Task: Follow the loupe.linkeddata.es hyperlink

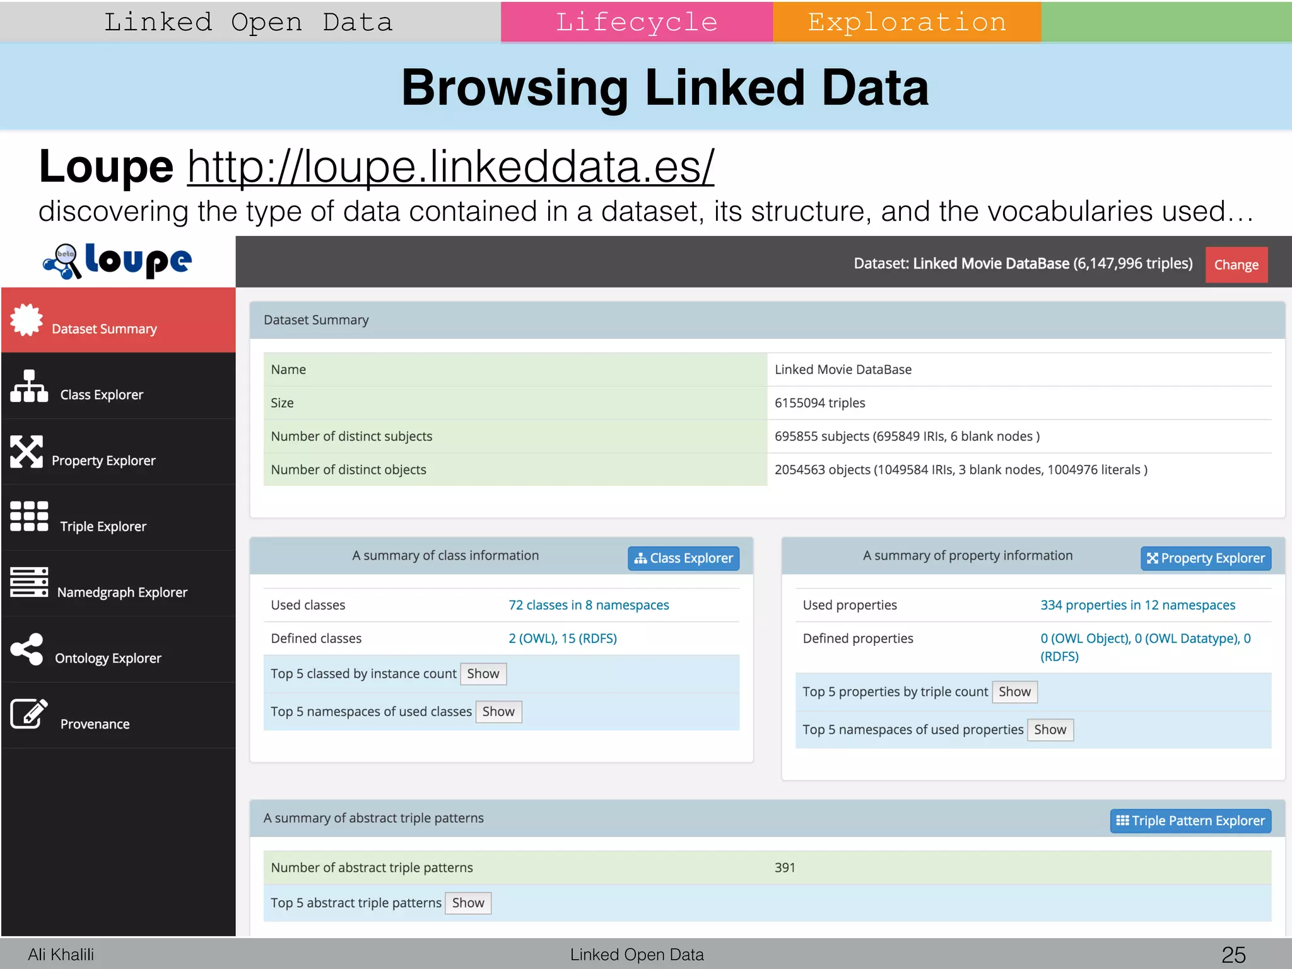Action: click(x=450, y=167)
